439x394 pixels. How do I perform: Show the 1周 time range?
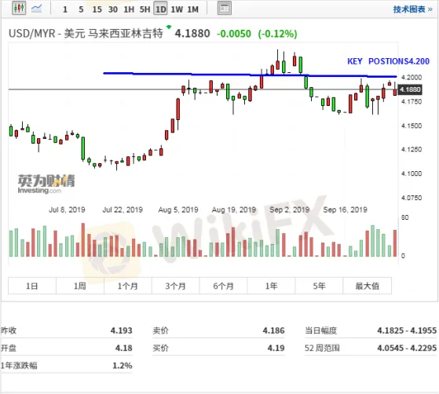pyautogui.click(x=80, y=286)
